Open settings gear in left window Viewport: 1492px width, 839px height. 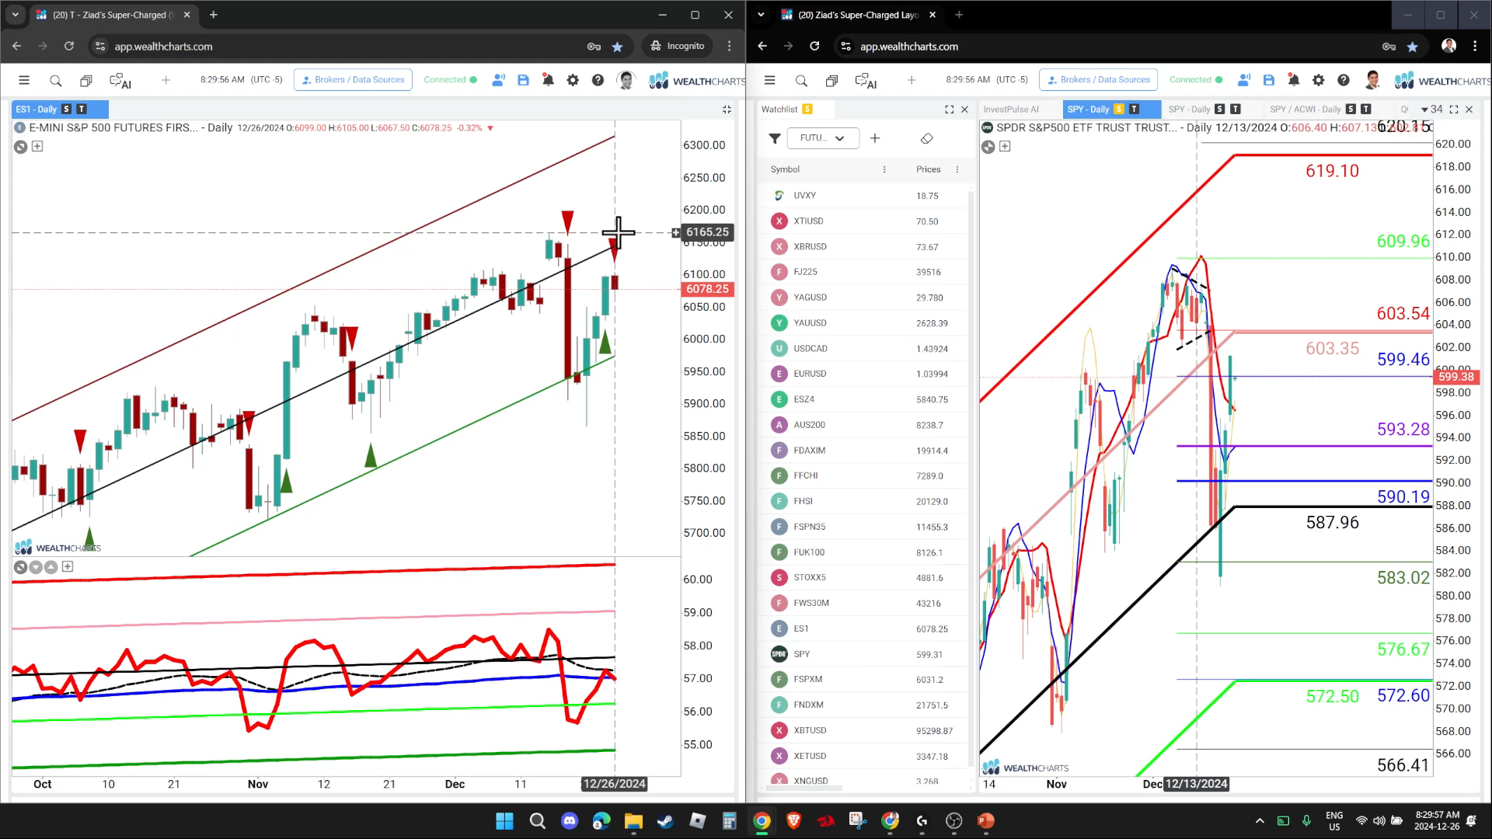(573, 80)
